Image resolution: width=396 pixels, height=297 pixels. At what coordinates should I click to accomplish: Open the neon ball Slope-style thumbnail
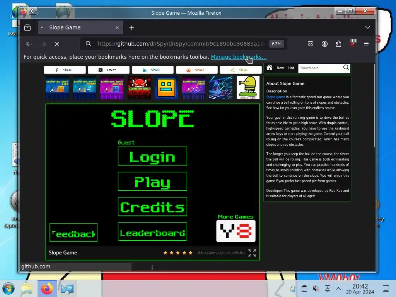pyautogui.click(x=221, y=88)
